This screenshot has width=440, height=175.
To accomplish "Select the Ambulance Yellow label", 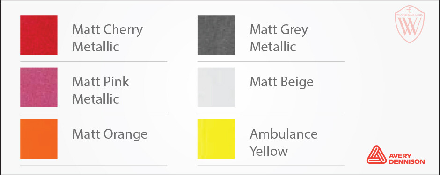I will 284,143.
